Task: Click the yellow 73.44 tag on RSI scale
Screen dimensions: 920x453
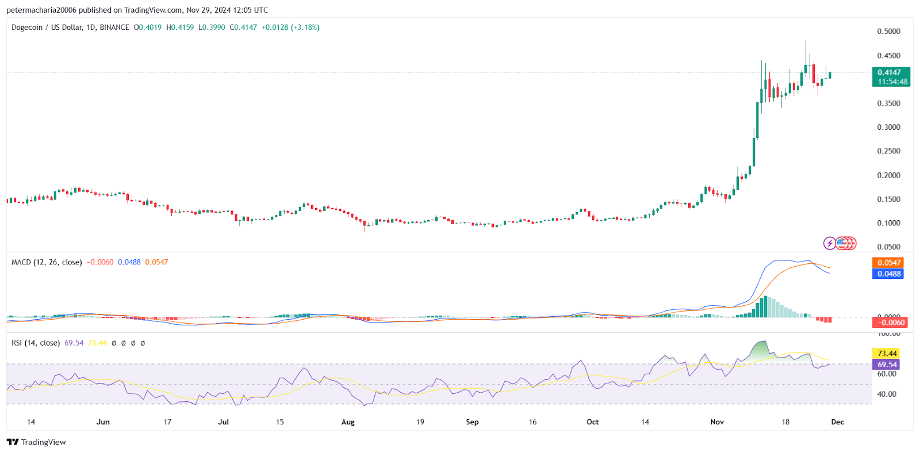Action: click(886, 354)
